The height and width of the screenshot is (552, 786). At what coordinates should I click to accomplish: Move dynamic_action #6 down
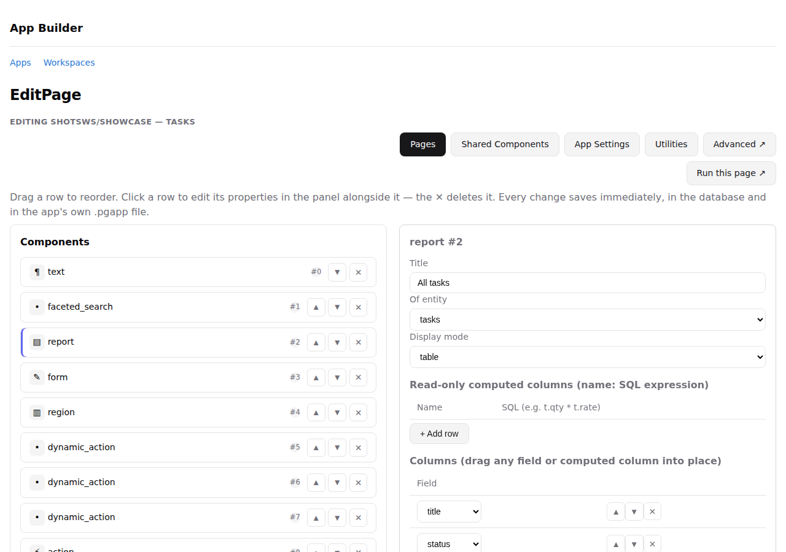[x=337, y=482]
